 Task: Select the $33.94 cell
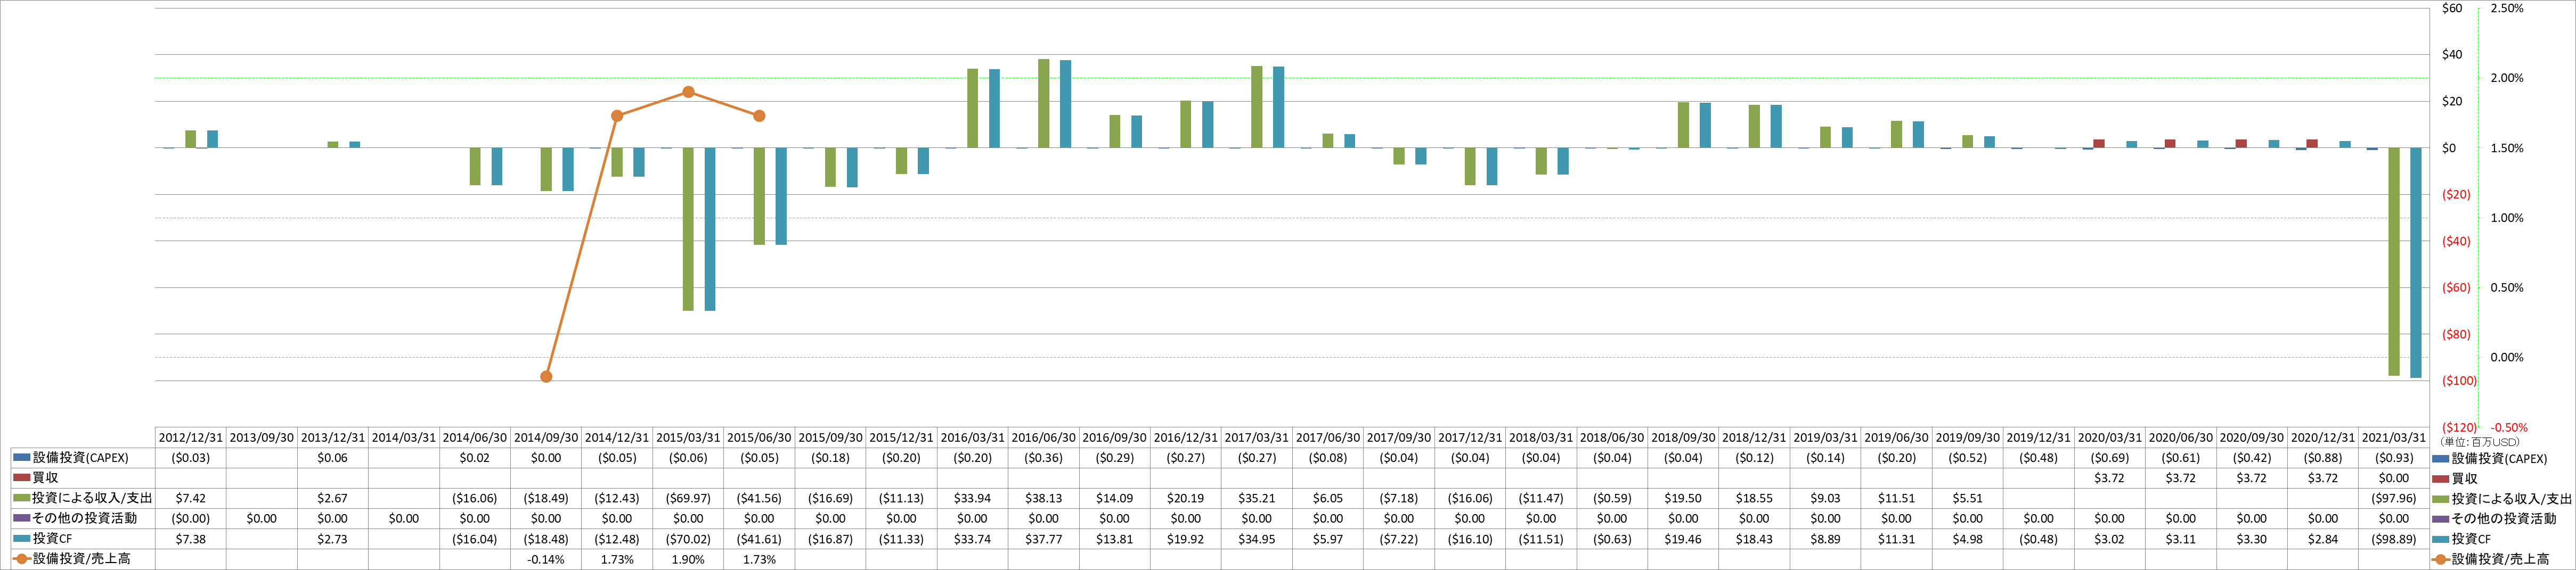[x=972, y=498]
